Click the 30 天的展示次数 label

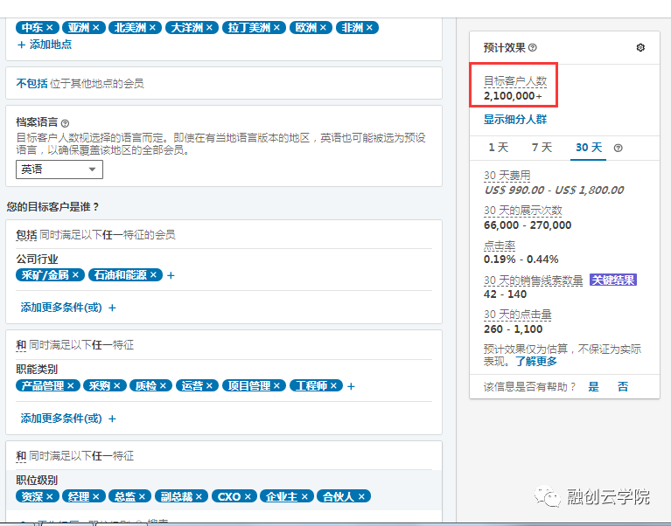pyautogui.click(x=523, y=211)
